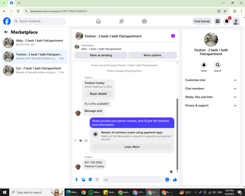React to the message with the smiley icon
Viewport: 245px width, 196px height.
[x=86, y=140]
